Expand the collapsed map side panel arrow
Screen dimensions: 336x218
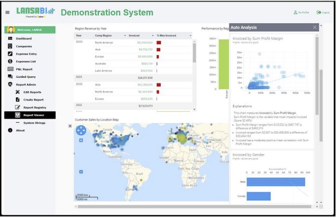pos(70,126)
